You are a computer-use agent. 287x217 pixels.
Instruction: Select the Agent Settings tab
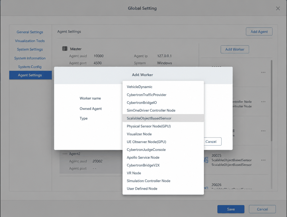coord(30,75)
